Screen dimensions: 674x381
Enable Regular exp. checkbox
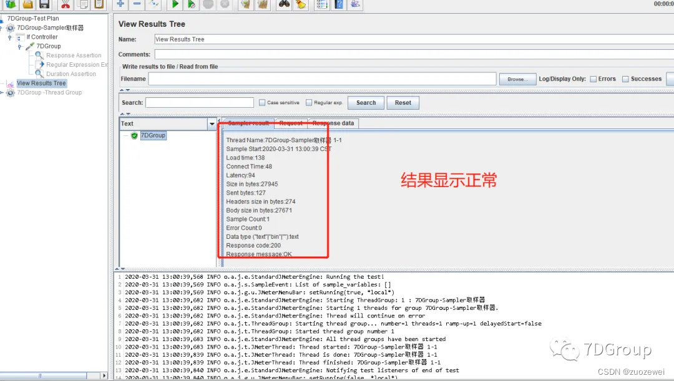pyautogui.click(x=309, y=103)
